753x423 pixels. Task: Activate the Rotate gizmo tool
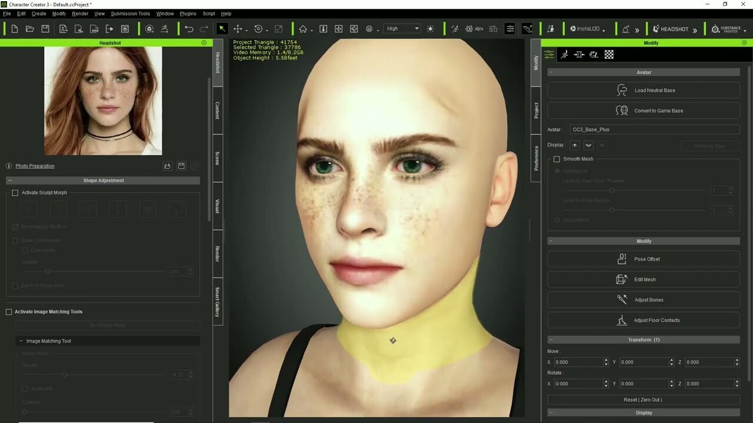point(257,28)
